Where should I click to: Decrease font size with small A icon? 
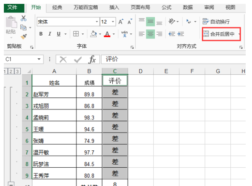[130, 22]
